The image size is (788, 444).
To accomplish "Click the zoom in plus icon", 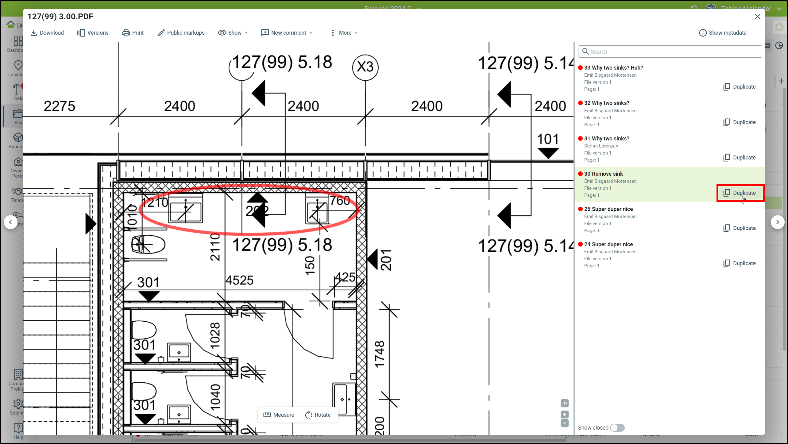I will (565, 415).
